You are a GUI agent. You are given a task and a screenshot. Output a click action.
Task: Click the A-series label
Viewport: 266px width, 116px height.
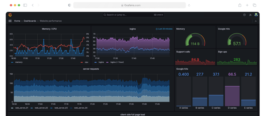(183, 108)
